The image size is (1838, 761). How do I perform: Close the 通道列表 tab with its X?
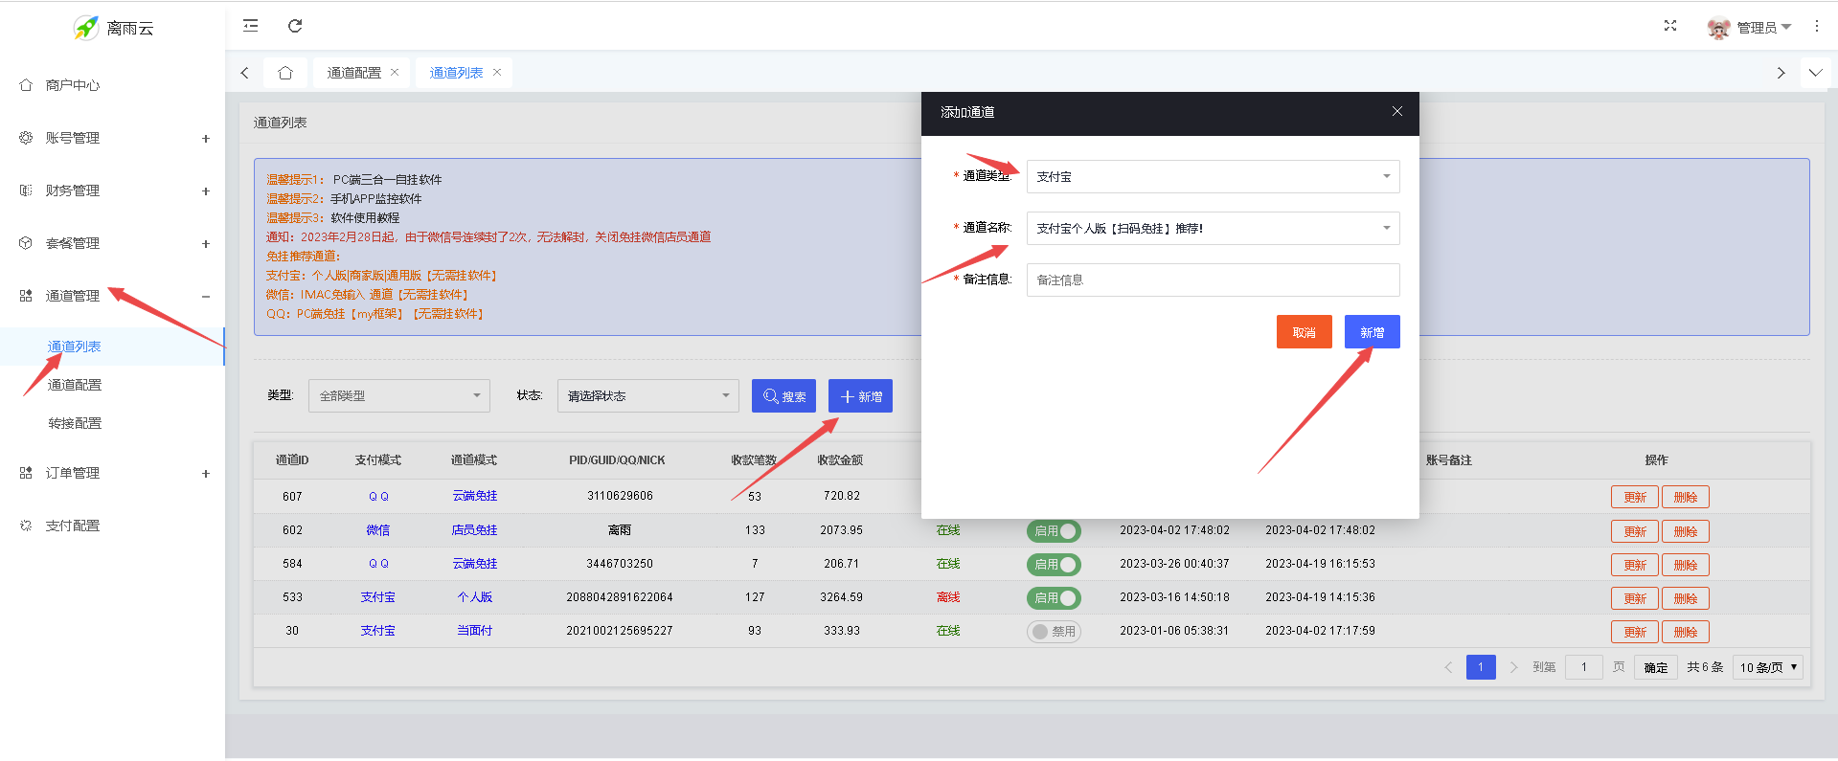coord(497,72)
